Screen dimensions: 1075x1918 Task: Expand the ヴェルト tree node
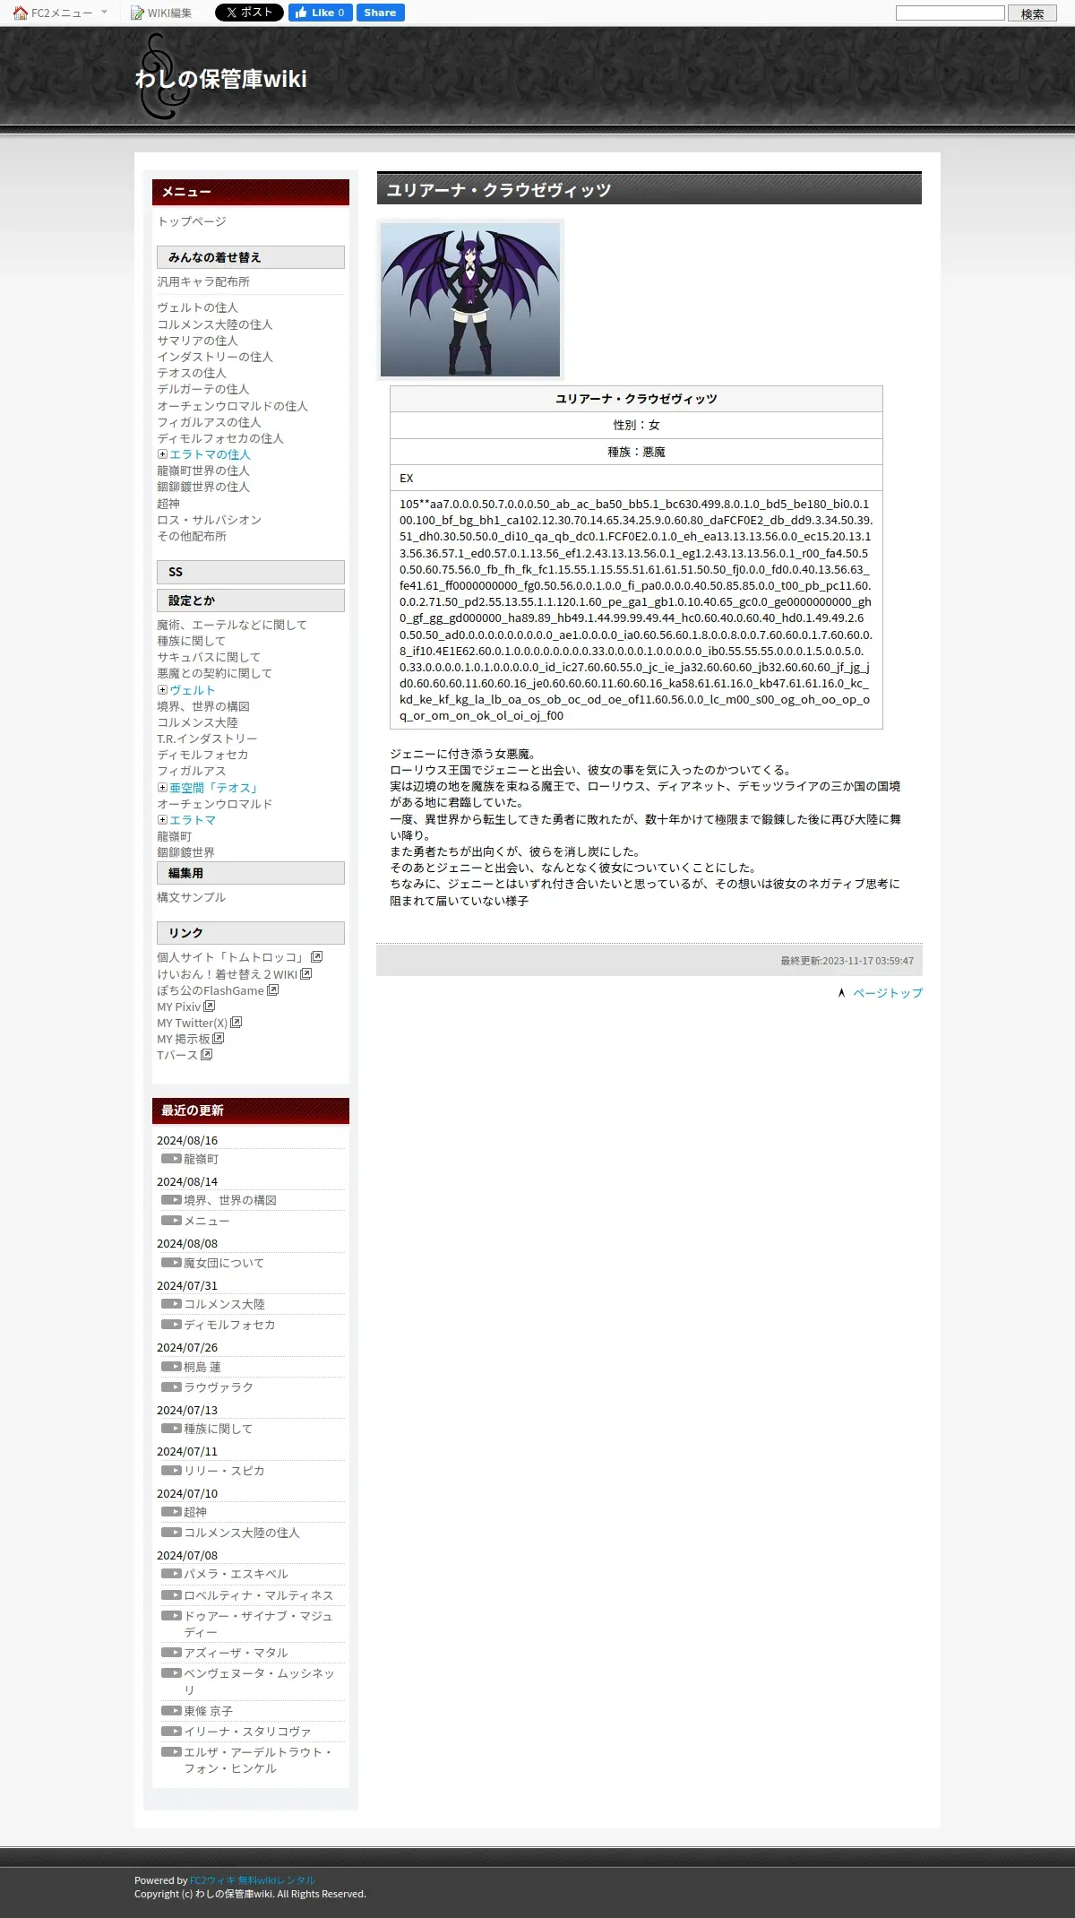(162, 690)
